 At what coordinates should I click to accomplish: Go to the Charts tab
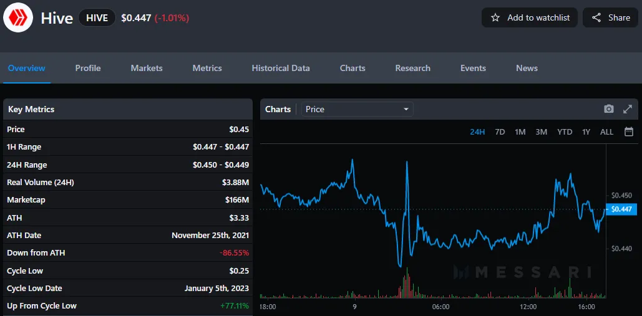[x=353, y=69]
